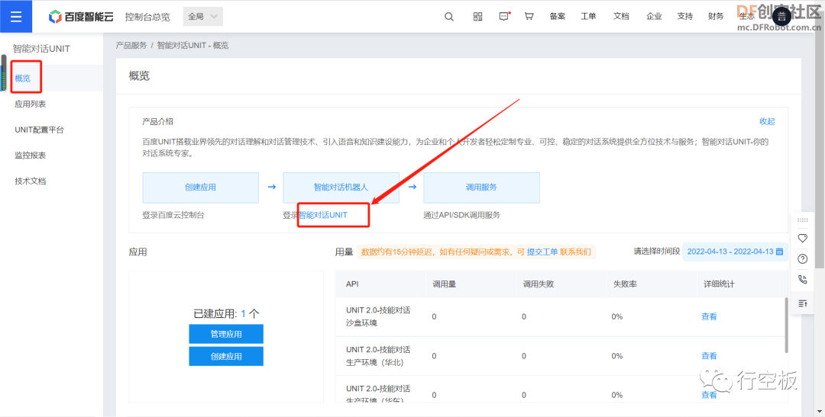Collapse product intro via 收起
Image resolution: width=825 pixels, height=417 pixels.
point(767,121)
